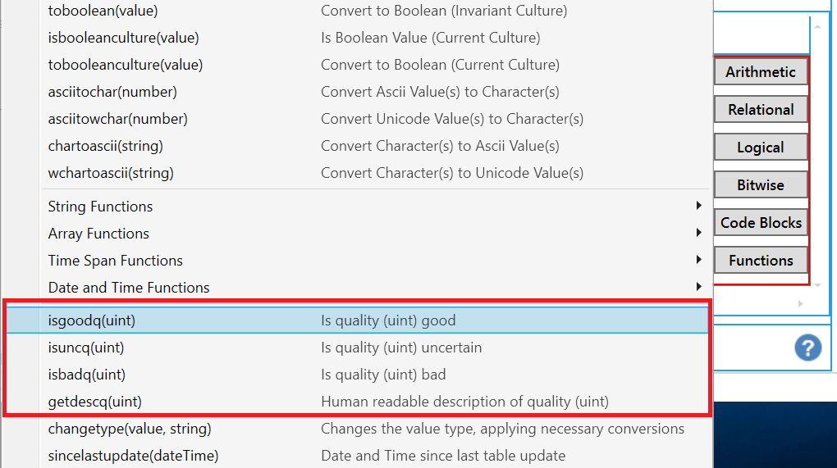Image resolution: width=837 pixels, height=468 pixels.
Task: Open the Date and Time Functions submenu
Action: (x=129, y=288)
